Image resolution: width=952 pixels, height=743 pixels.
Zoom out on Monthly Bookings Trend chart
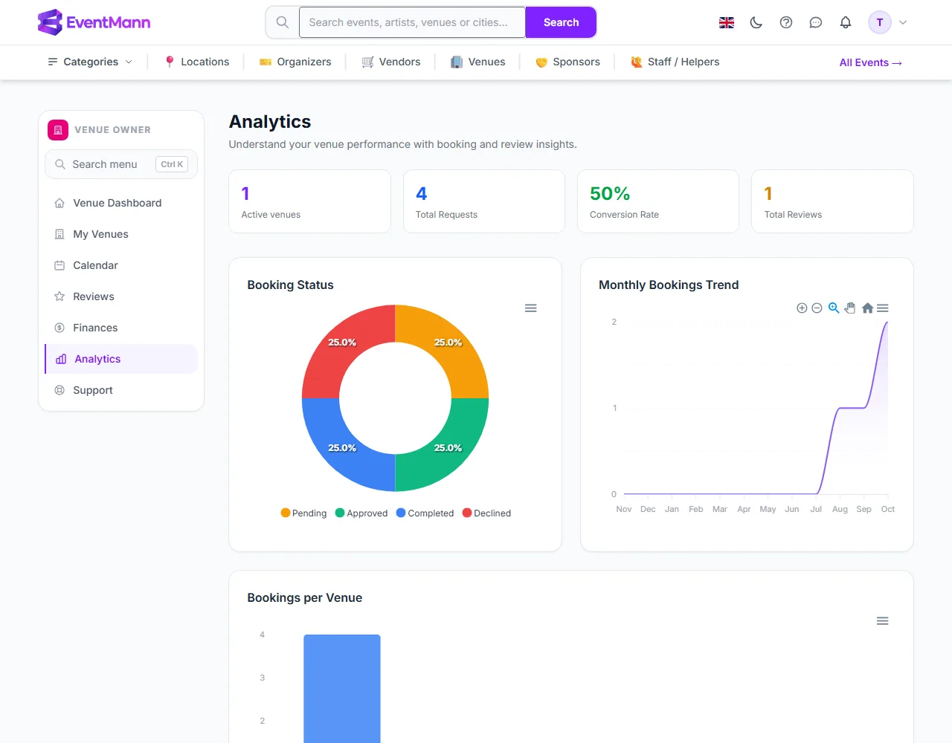[x=817, y=308]
